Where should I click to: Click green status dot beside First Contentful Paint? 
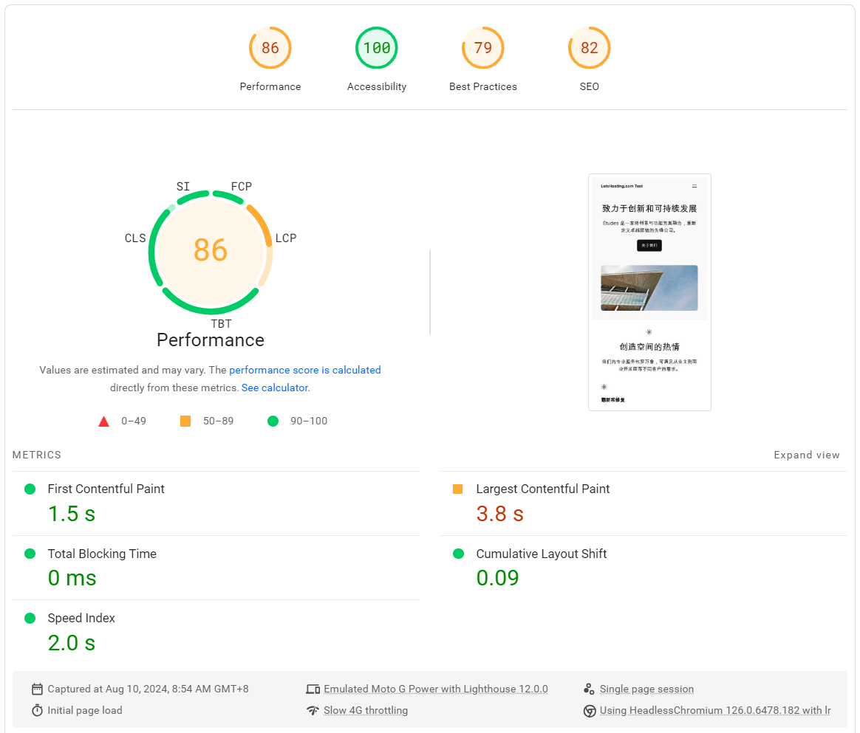point(30,489)
